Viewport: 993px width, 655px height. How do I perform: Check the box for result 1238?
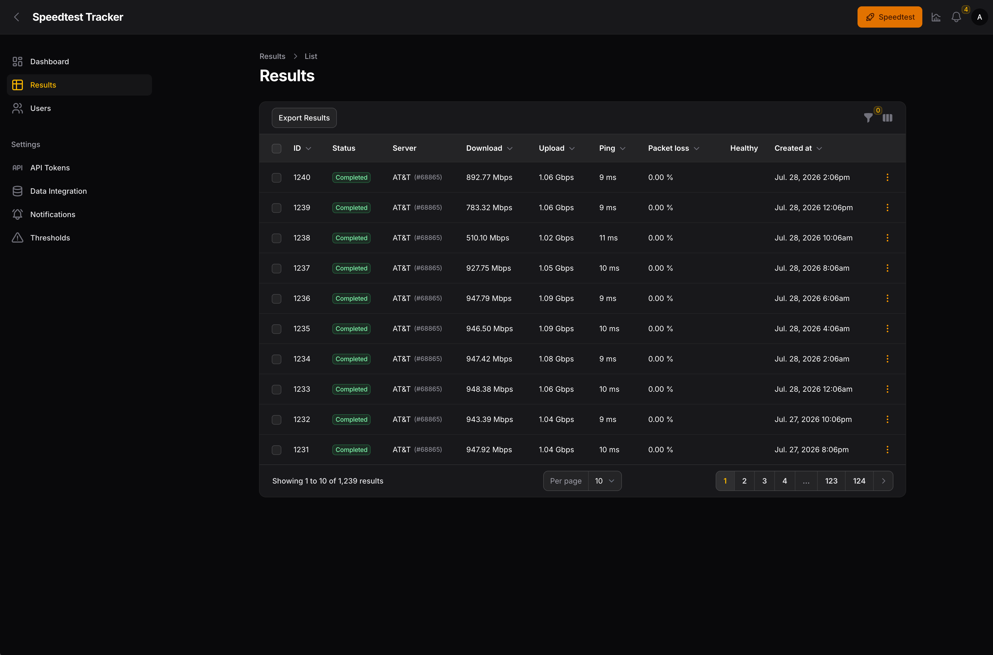pos(276,238)
